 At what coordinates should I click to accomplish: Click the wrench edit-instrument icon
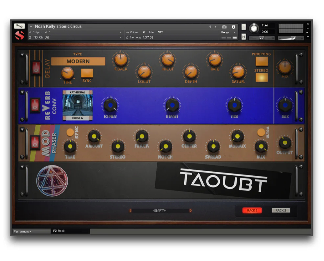(x=19, y=26)
